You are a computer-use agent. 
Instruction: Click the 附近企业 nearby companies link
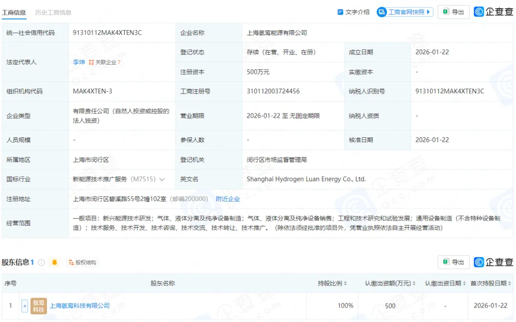[x=228, y=199]
